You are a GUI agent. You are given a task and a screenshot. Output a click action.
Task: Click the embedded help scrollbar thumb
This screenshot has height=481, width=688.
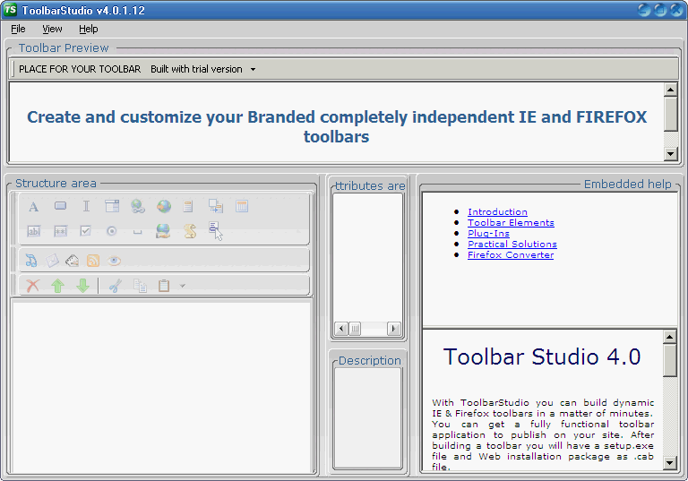point(669,360)
